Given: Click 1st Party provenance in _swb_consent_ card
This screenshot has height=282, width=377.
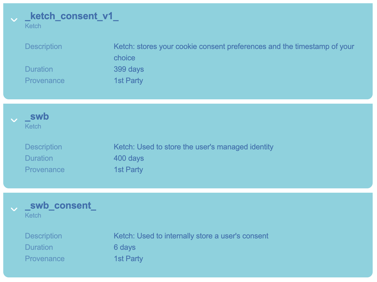Looking at the screenshot, I should pyautogui.click(x=128, y=259).
